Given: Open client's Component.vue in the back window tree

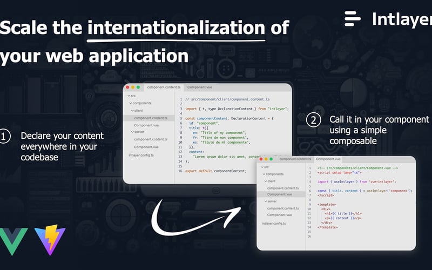Looking at the screenshot, I should pyautogui.click(x=146, y=125).
